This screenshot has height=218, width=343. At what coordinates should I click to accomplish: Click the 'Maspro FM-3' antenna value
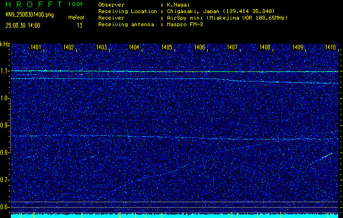pyautogui.click(x=184, y=25)
